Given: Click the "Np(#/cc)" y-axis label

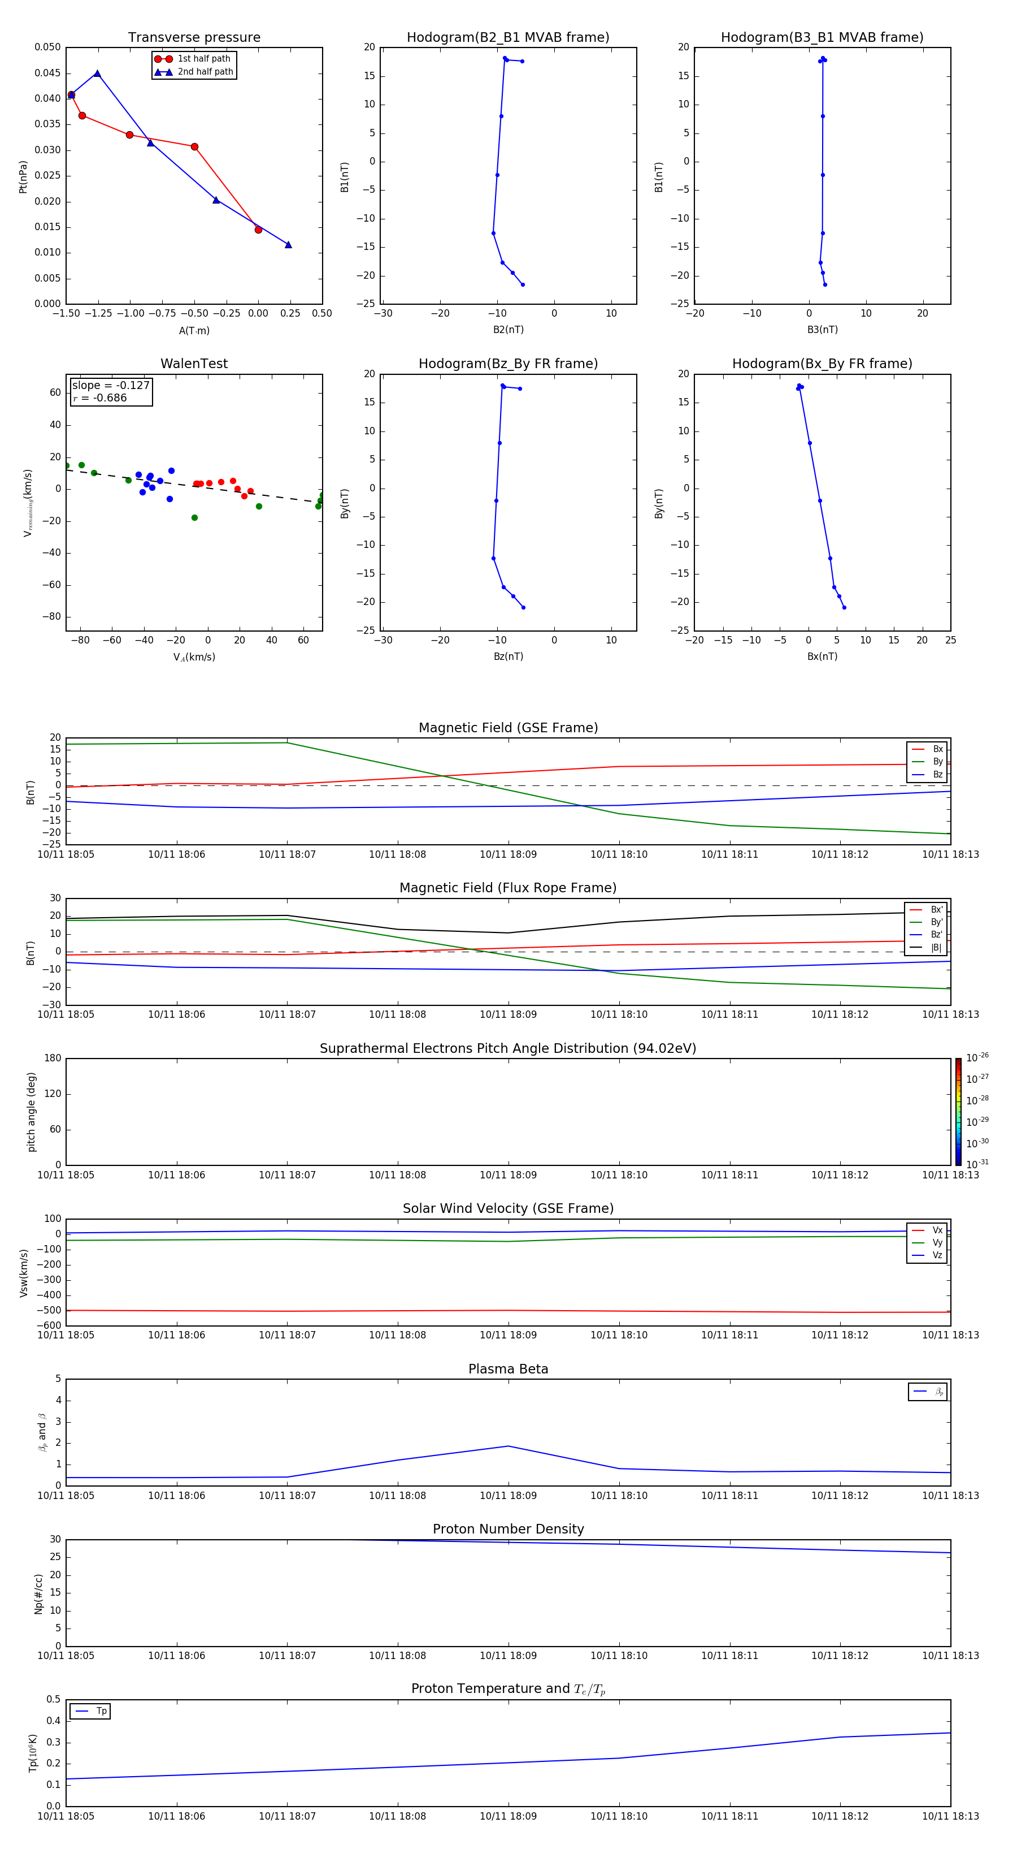Looking at the screenshot, I should tap(38, 1593).
